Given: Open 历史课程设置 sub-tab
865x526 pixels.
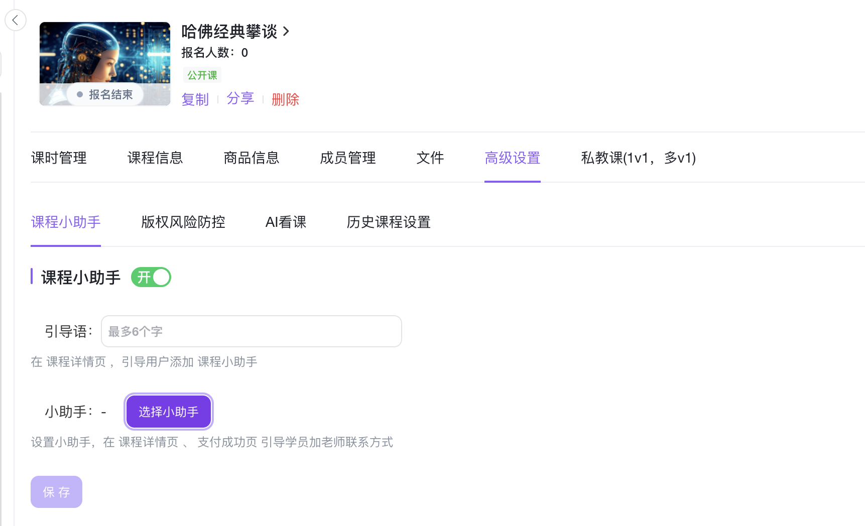Looking at the screenshot, I should click(x=389, y=222).
